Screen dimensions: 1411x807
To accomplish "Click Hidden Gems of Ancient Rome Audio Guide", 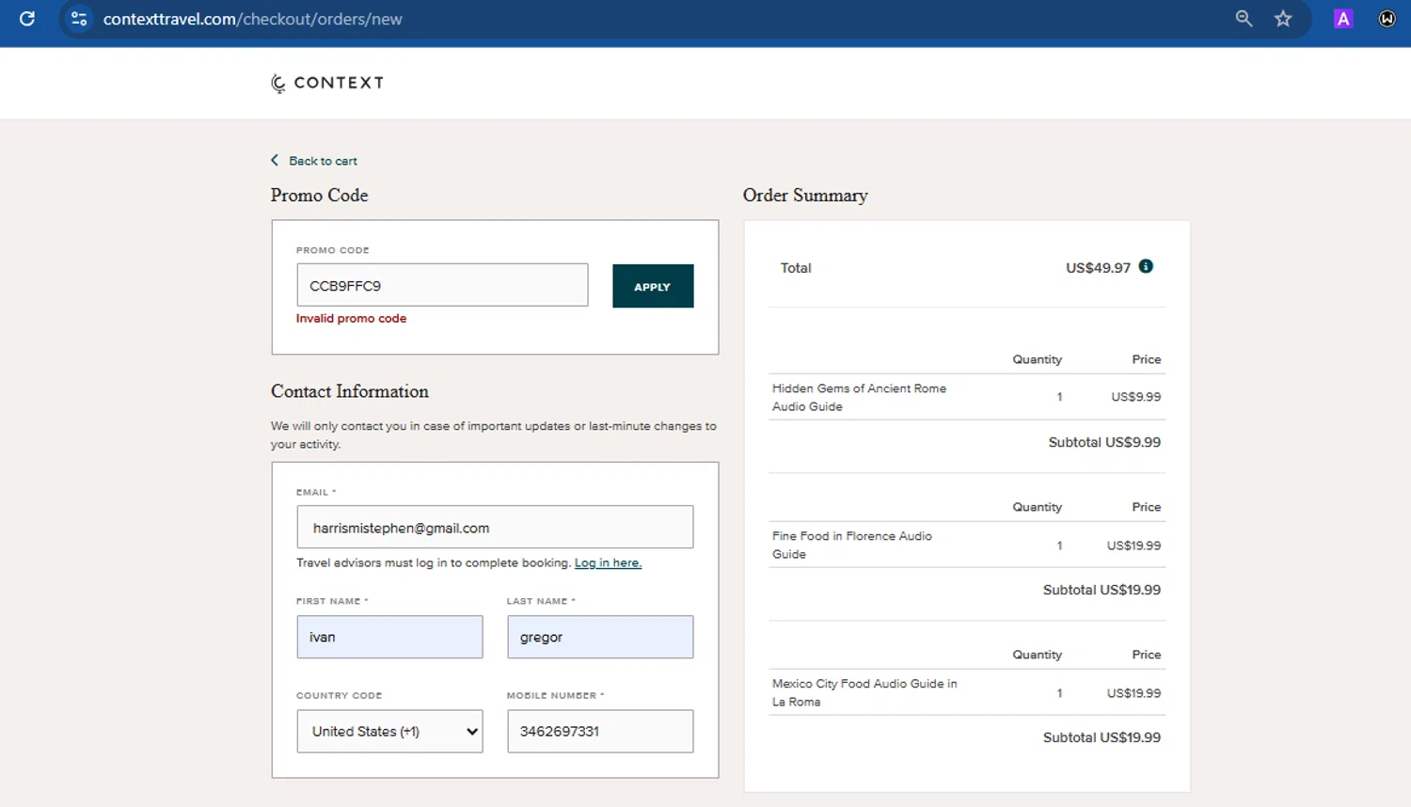I will tap(859, 397).
